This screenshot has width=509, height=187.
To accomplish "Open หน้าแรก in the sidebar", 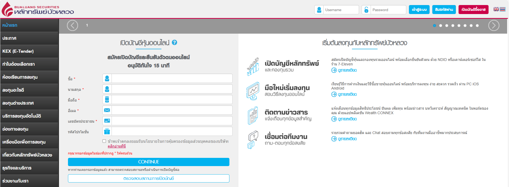I will 29,25.
